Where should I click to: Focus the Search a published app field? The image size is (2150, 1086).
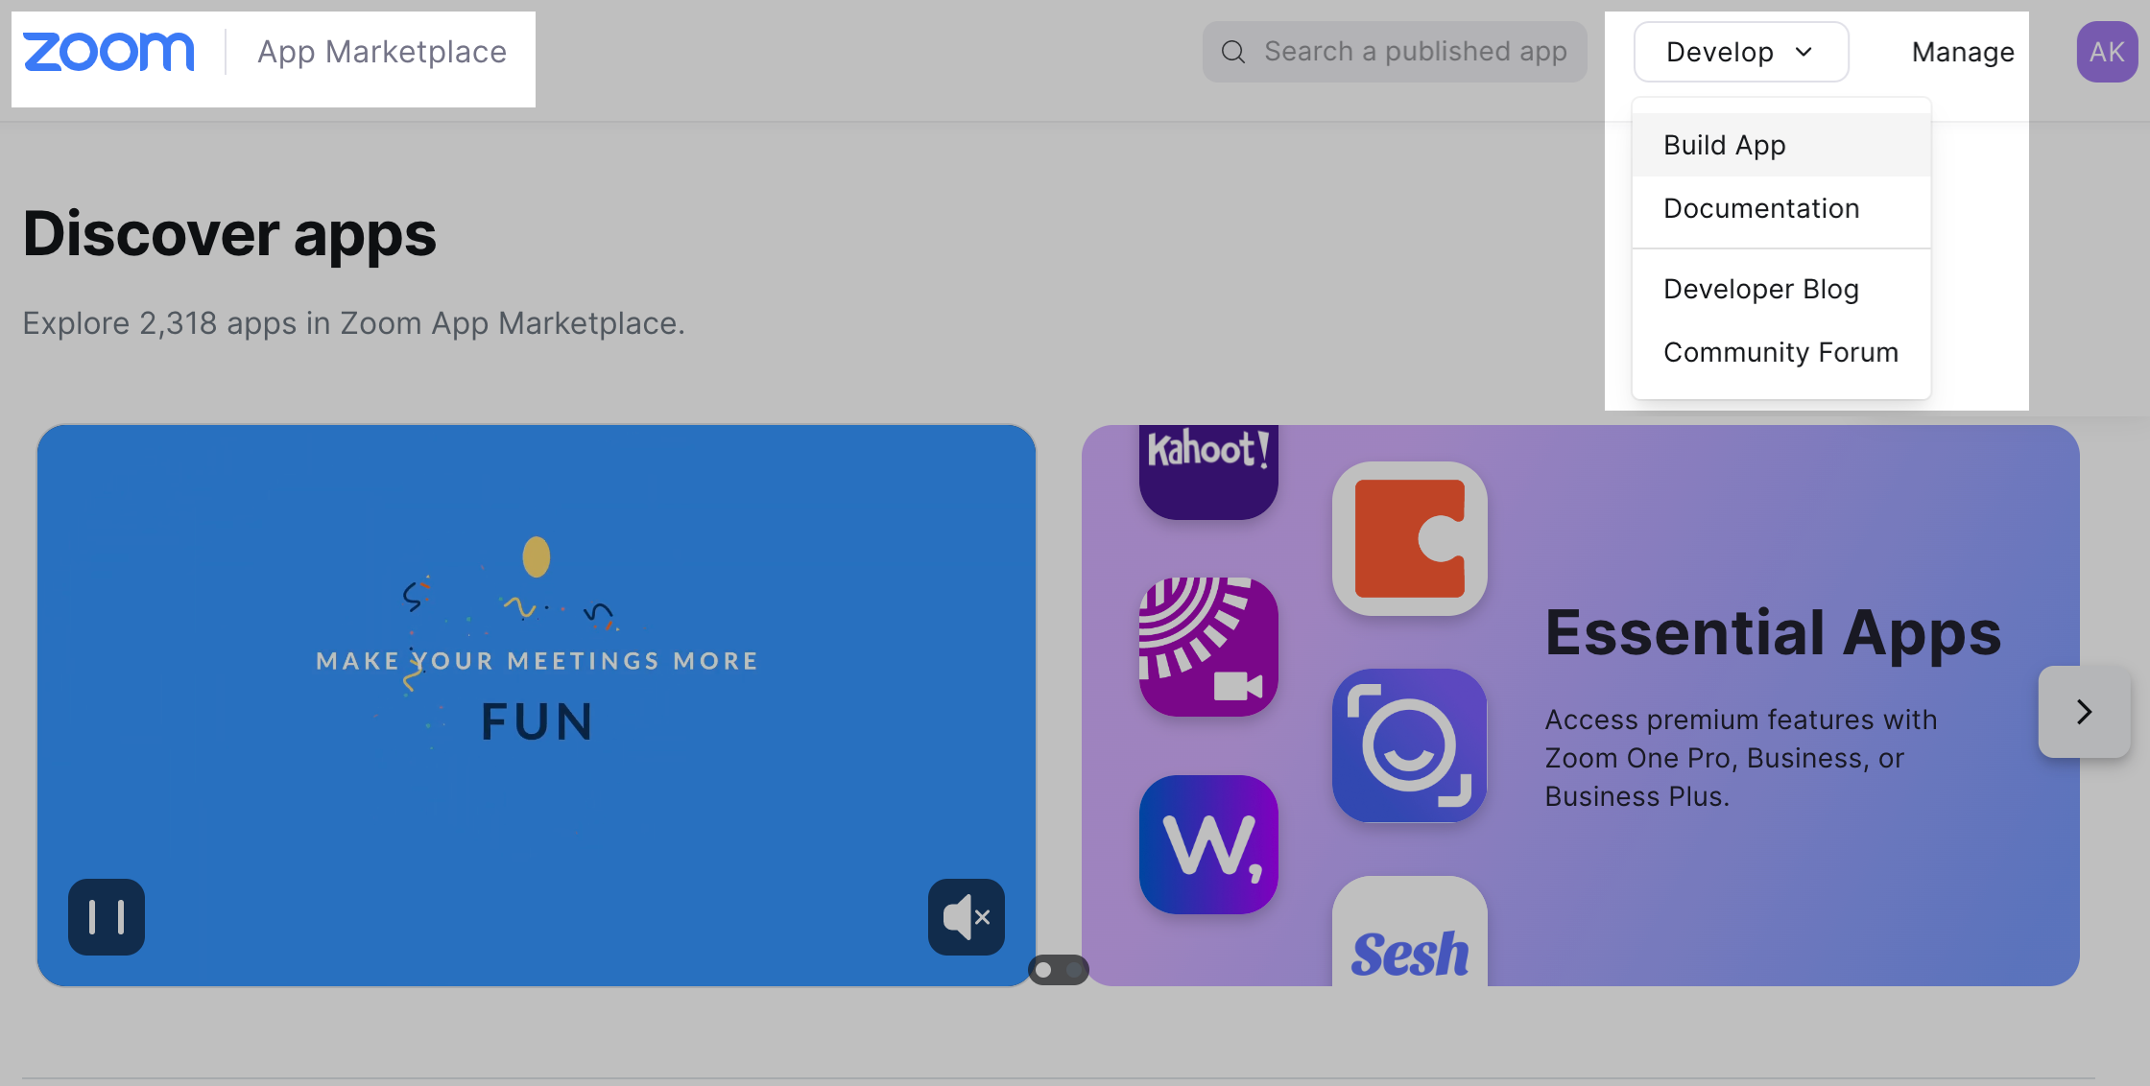1395,52
